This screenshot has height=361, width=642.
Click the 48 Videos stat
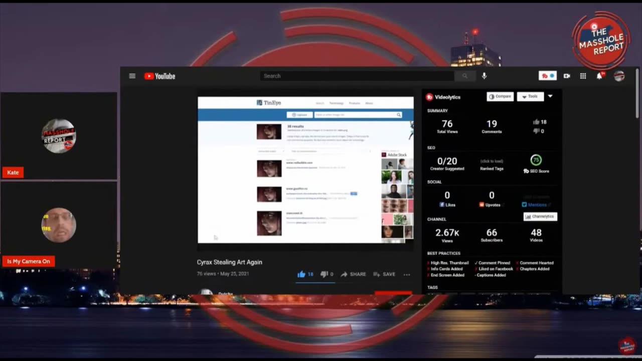[536, 235]
